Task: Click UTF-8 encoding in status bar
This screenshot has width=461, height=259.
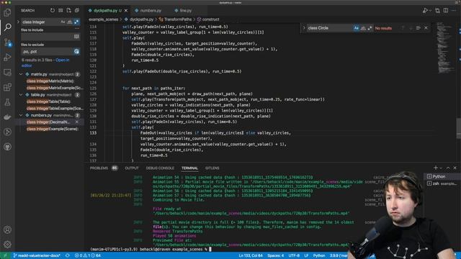Action: (294, 256)
